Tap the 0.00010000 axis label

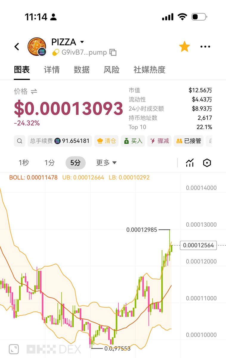point(201,335)
